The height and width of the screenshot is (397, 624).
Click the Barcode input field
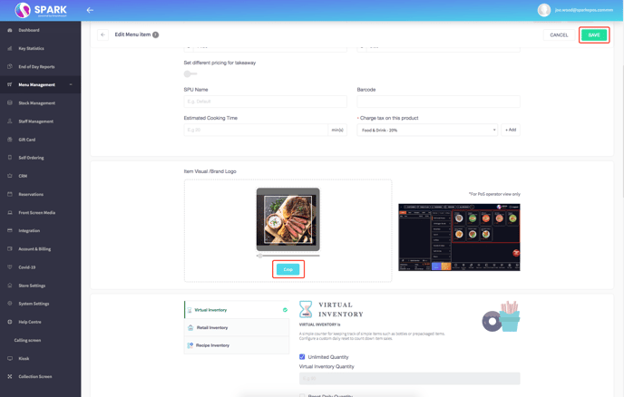tap(439, 102)
